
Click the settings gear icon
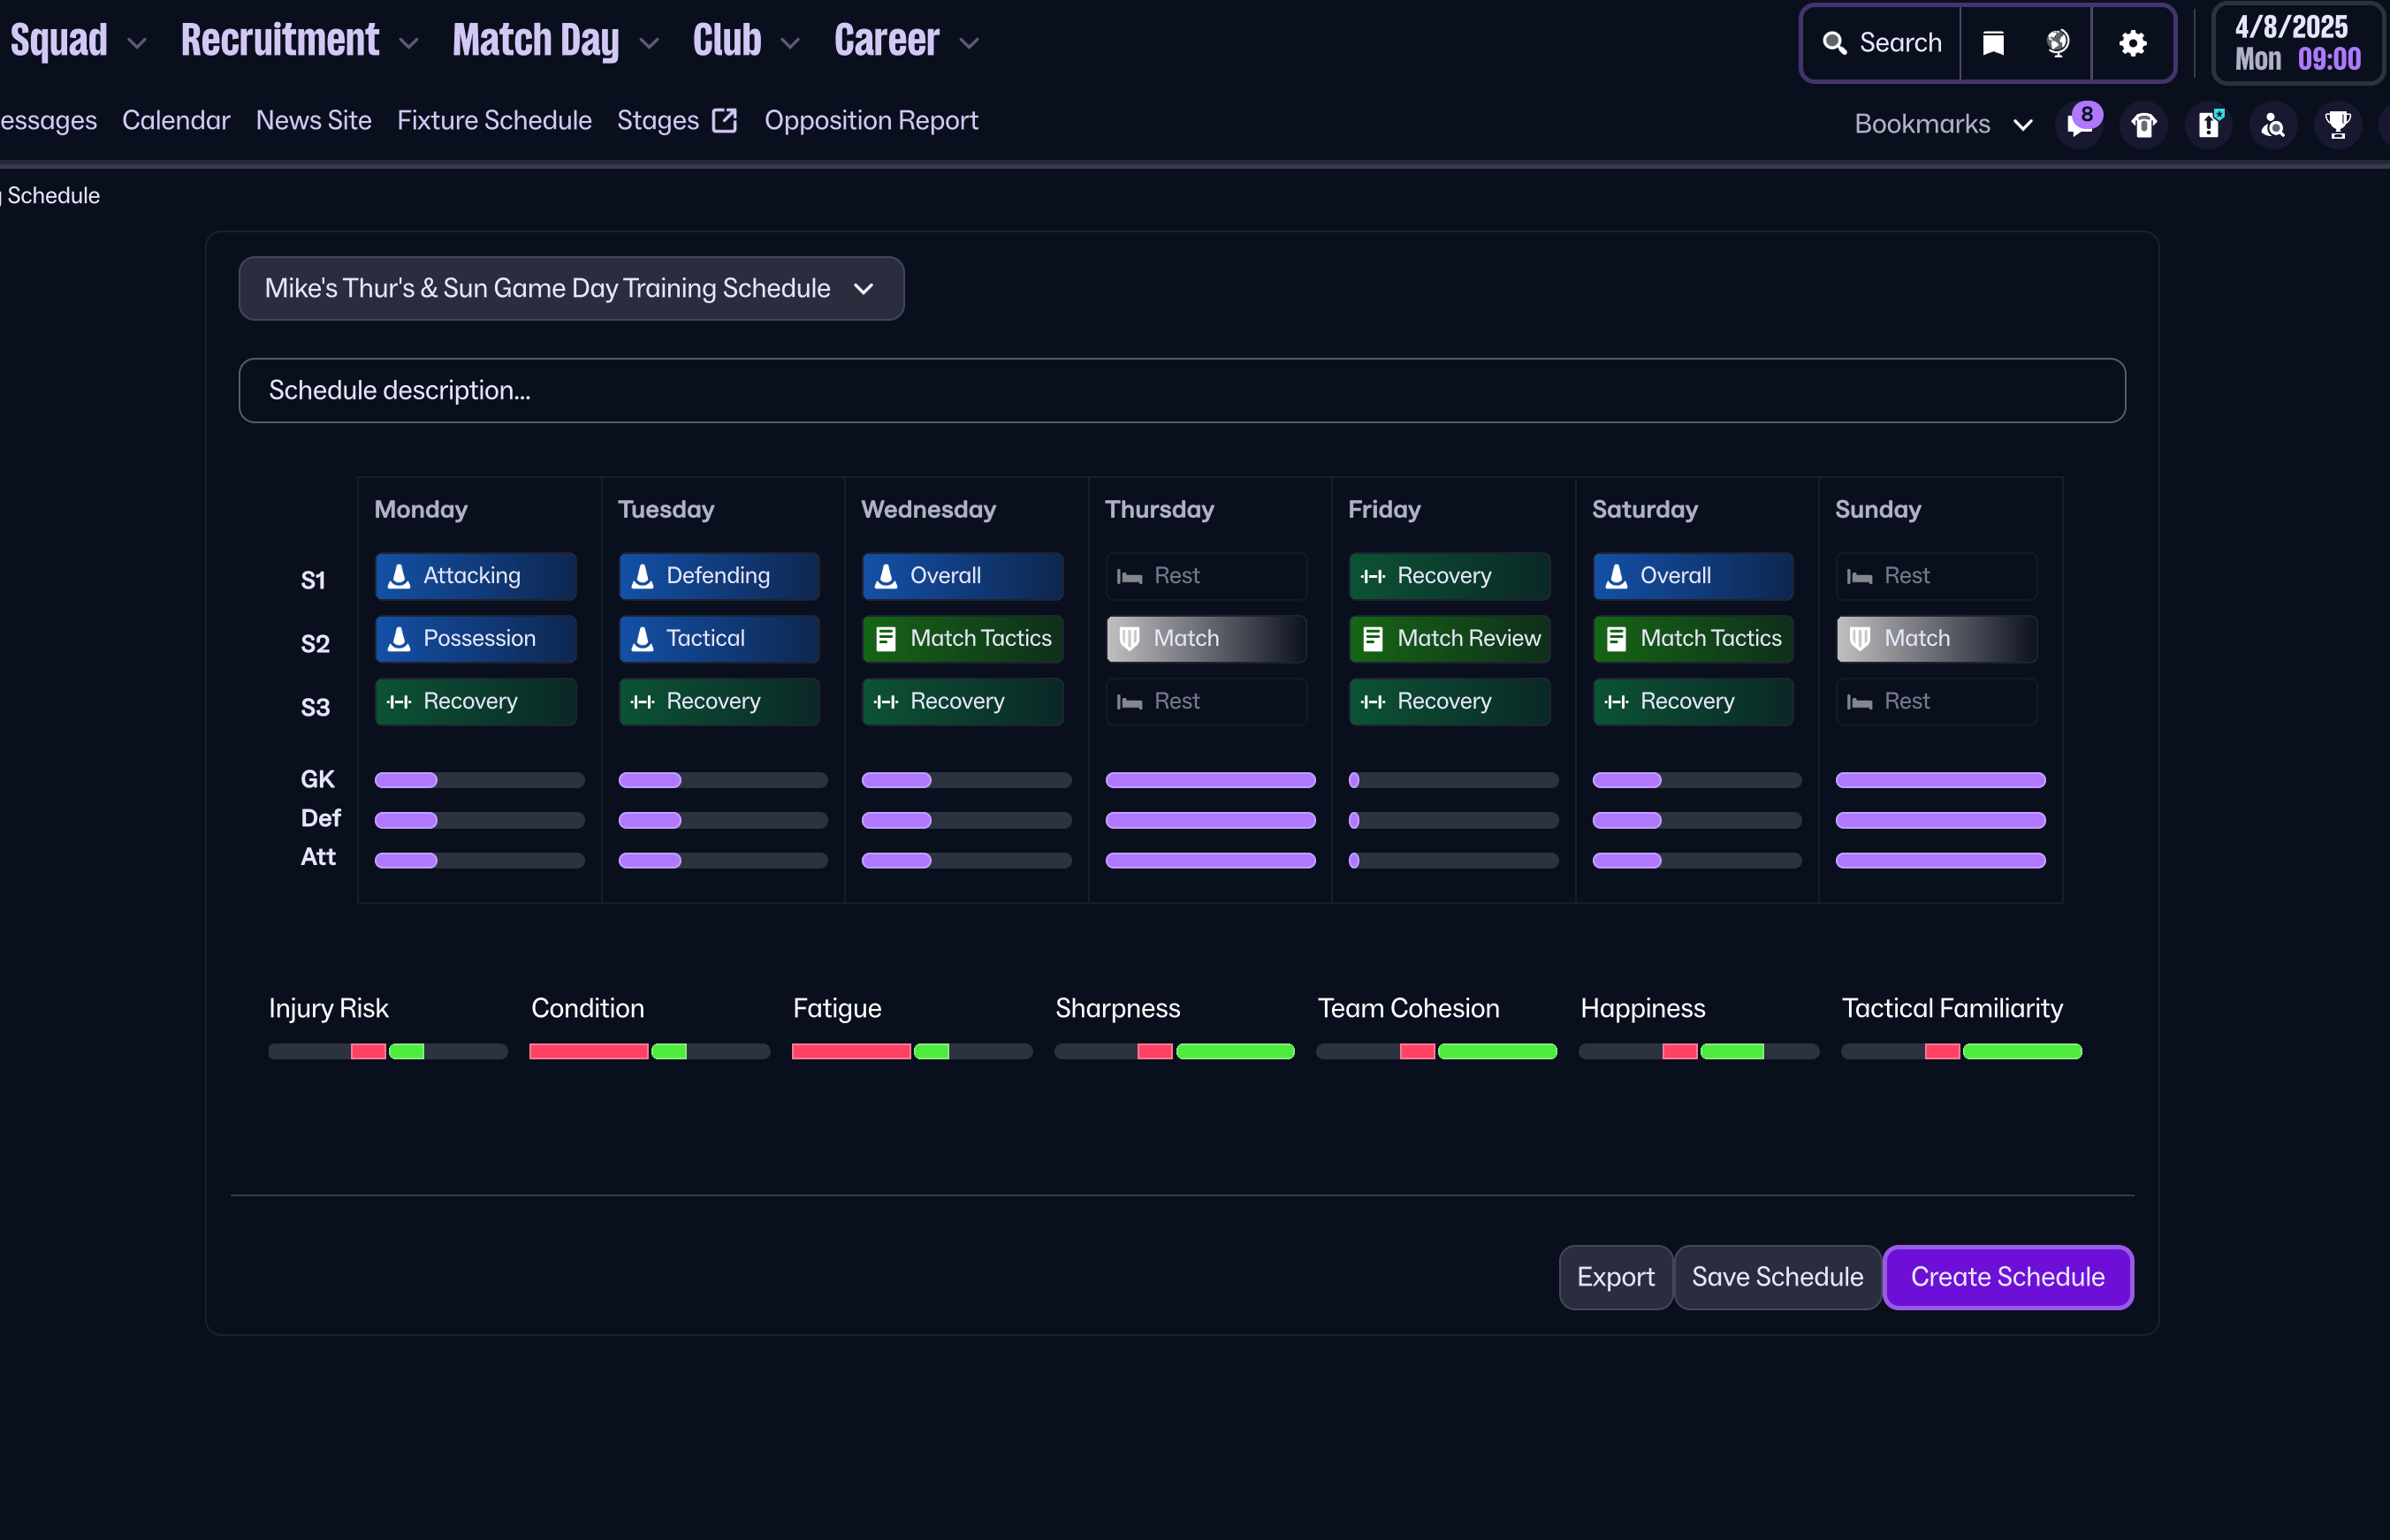(2133, 43)
